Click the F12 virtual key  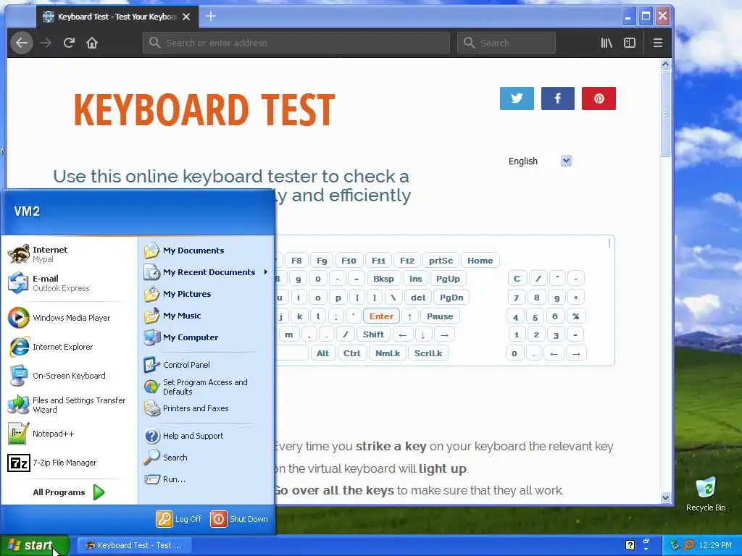click(407, 261)
